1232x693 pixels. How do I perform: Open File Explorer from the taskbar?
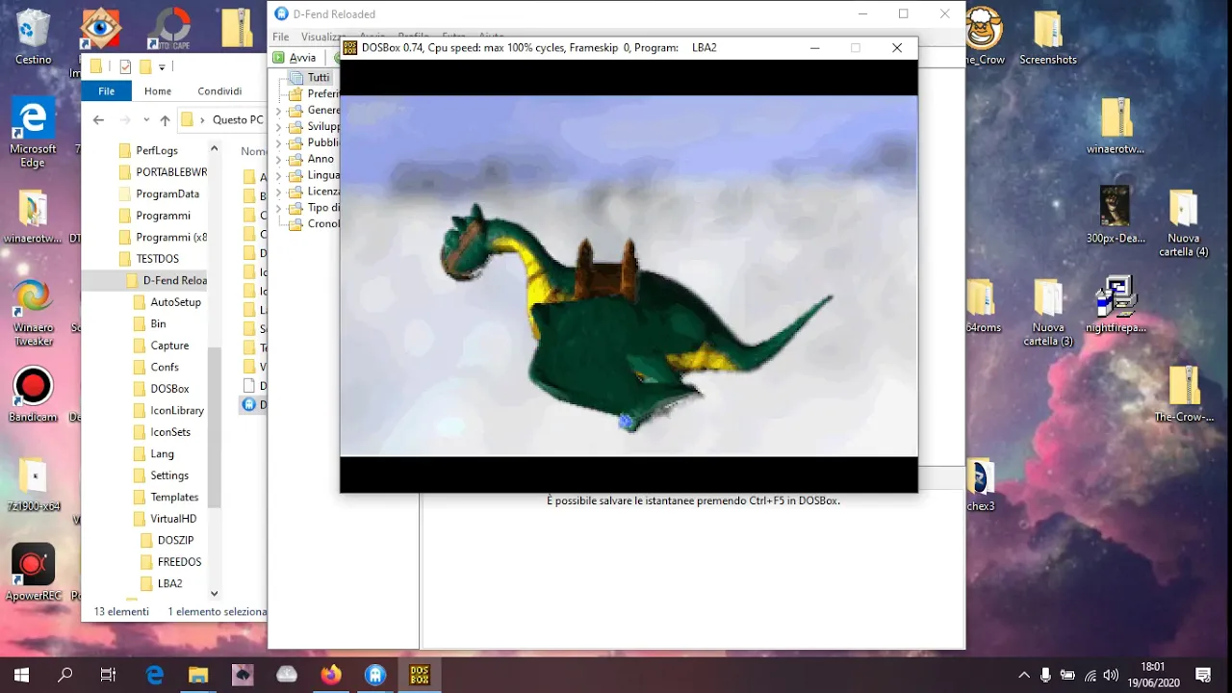pyautogui.click(x=198, y=675)
